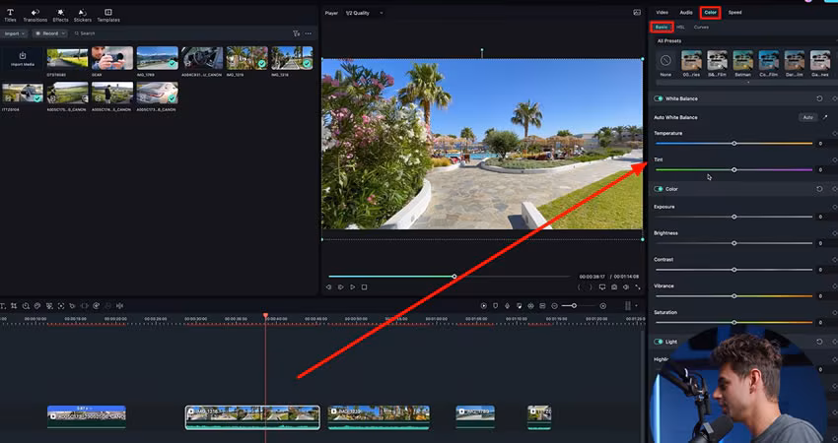The height and width of the screenshot is (443, 838).
Task: Open the Titles library
Action: click(x=10, y=16)
